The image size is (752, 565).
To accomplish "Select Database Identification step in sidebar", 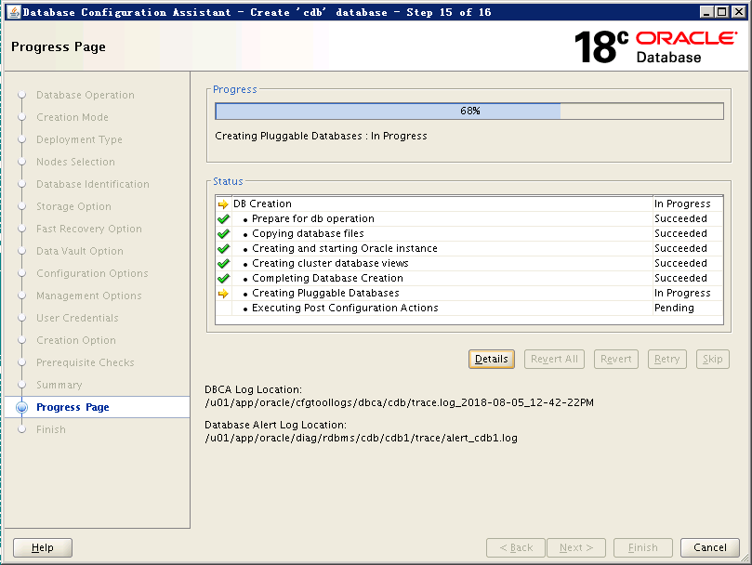I will click(93, 184).
